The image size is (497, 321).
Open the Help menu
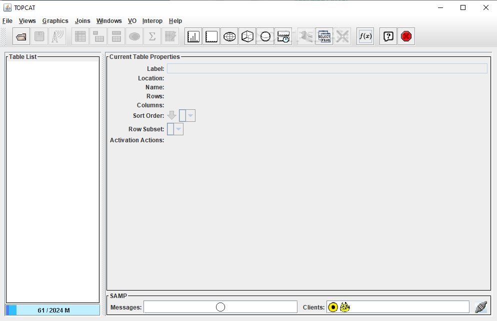click(x=175, y=21)
